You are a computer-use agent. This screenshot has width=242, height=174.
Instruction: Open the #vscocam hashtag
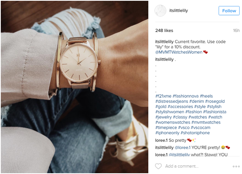[x=200, y=128]
